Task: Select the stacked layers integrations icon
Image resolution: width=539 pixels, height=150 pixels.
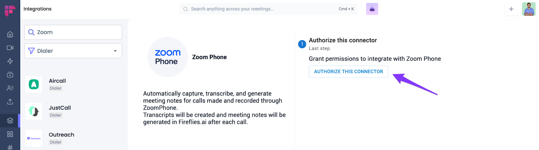Action: coord(10,120)
